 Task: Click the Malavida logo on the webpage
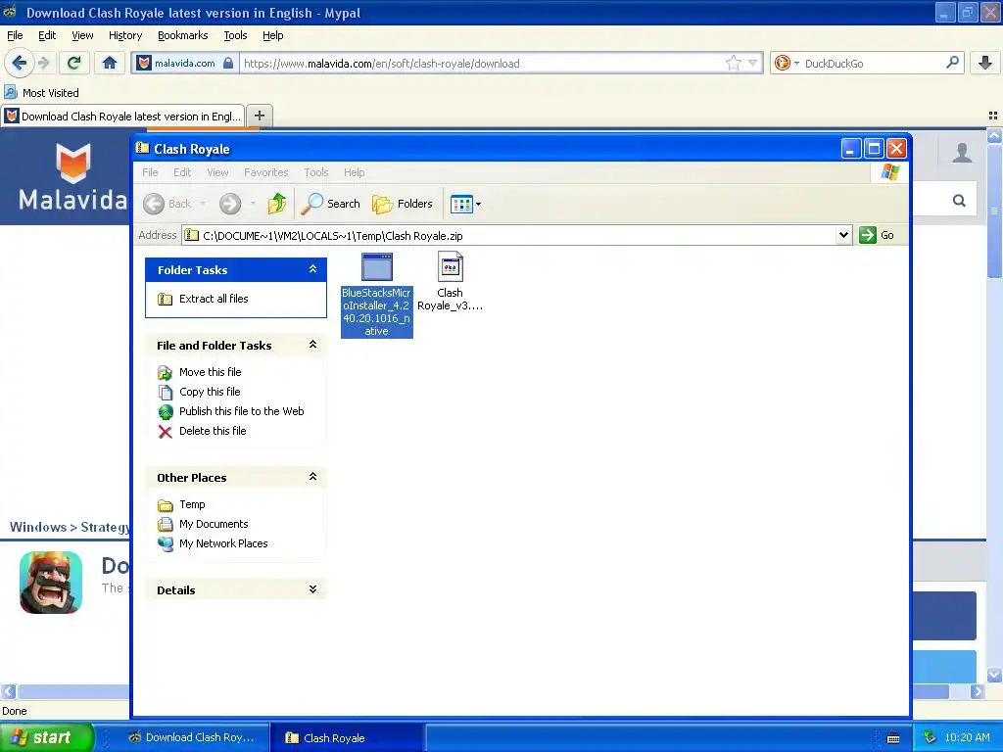[72, 177]
